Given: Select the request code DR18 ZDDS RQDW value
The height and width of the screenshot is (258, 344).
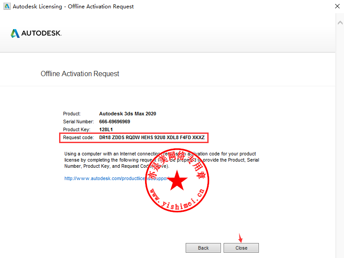Looking at the screenshot, I should 152,137.
